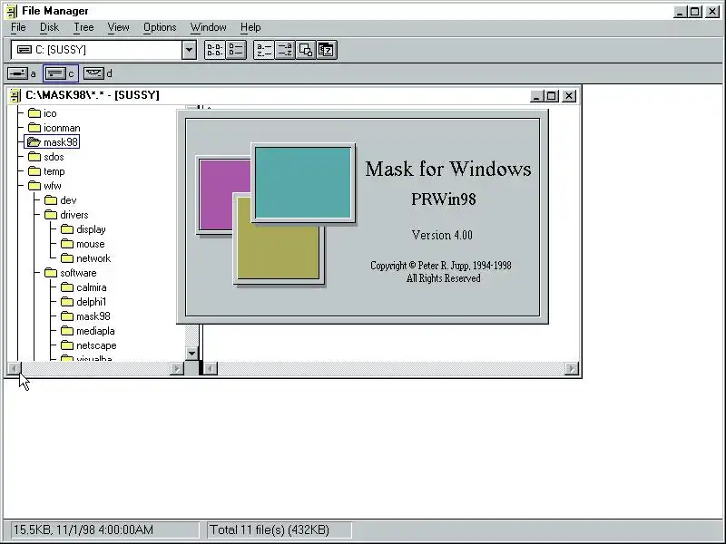Select the netscape folder under software
This screenshot has width=726, height=544.
89,345
